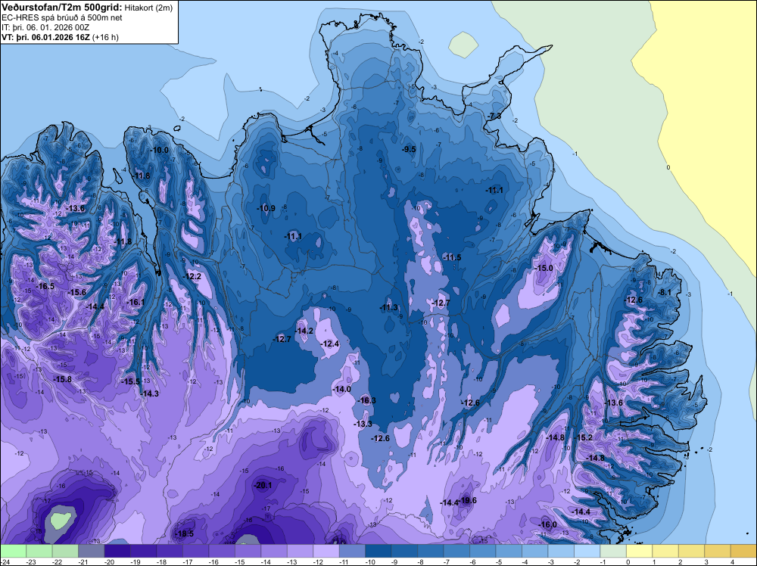This screenshot has height=566, width=757.
Task: Pick the -6 color box in the legend
Action: 482,551
